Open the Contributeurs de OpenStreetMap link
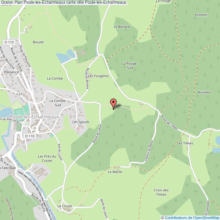The image size is (220, 220). click(192, 218)
